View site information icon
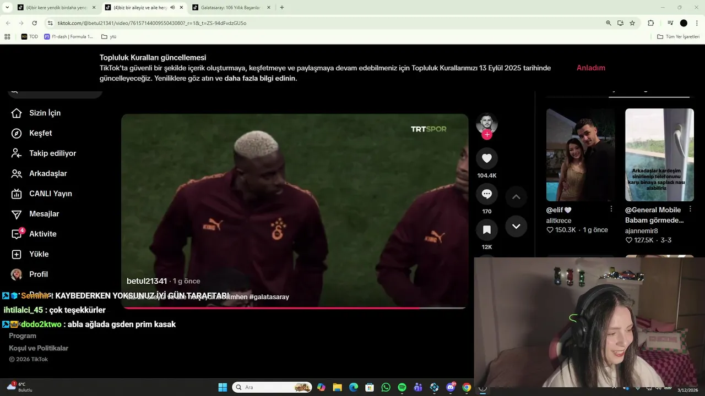Image resolution: width=705 pixels, height=396 pixels. click(50, 23)
